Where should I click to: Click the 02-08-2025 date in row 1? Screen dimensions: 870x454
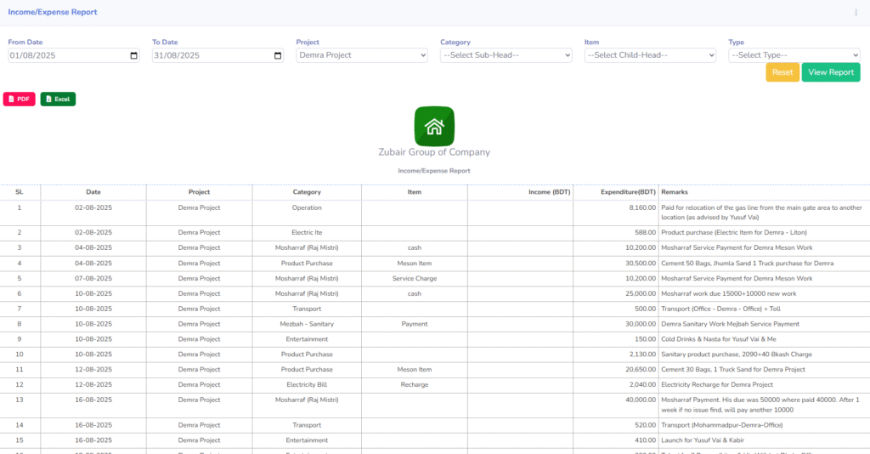[93, 207]
